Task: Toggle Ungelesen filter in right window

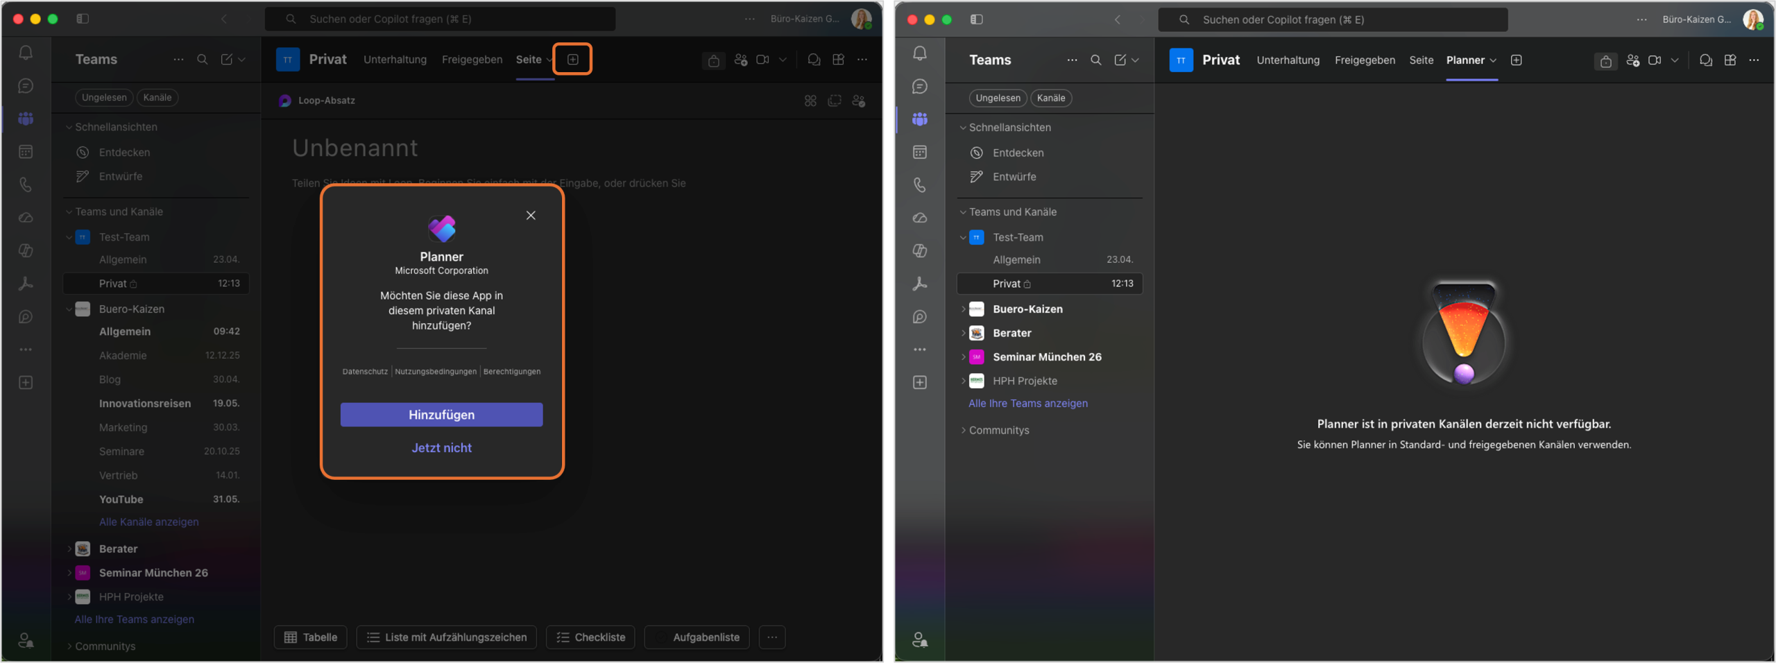Action: pyautogui.click(x=998, y=98)
